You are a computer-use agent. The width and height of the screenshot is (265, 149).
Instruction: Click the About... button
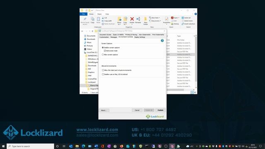[x=104, y=111]
